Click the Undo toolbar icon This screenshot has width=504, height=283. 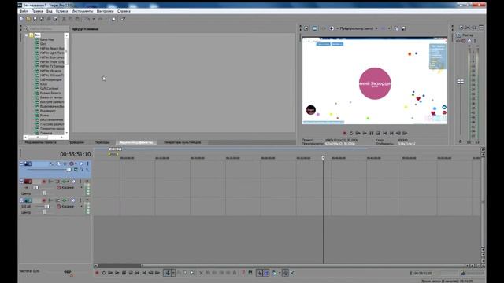pos(87,19)
